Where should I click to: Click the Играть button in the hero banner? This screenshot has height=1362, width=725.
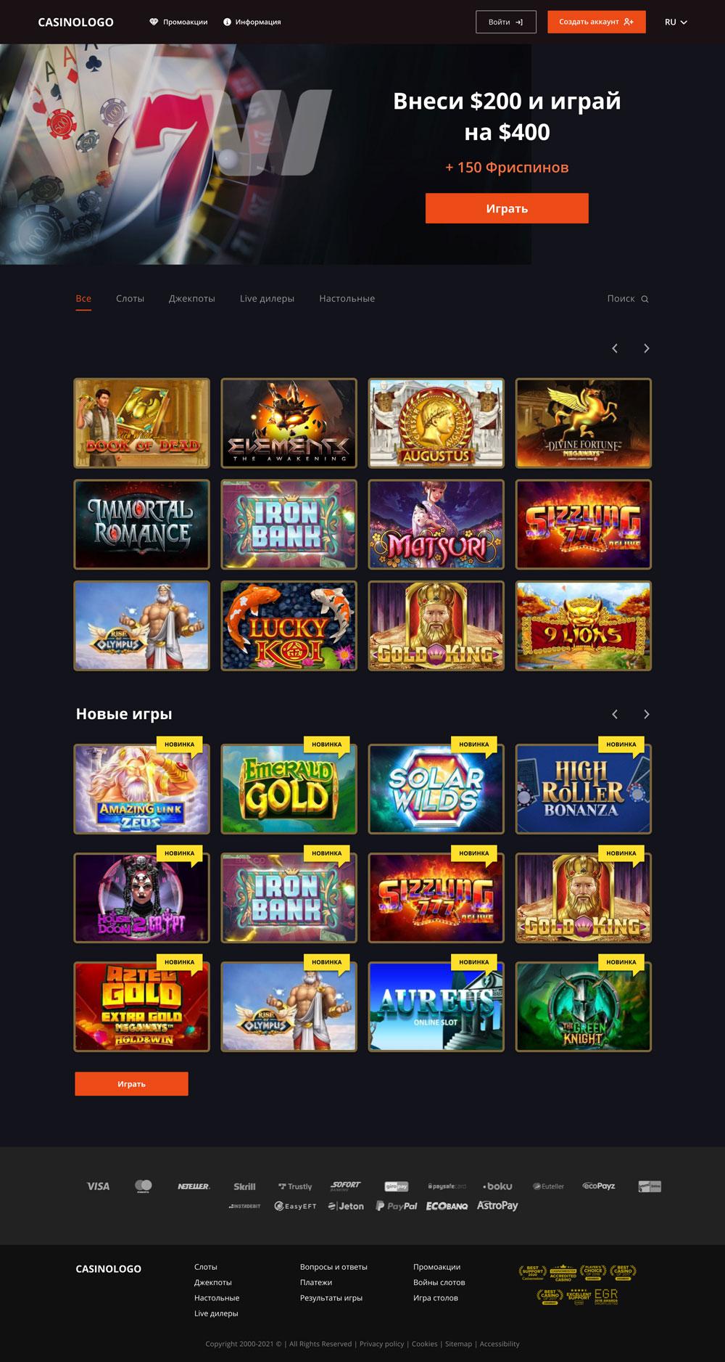[507, 208]
